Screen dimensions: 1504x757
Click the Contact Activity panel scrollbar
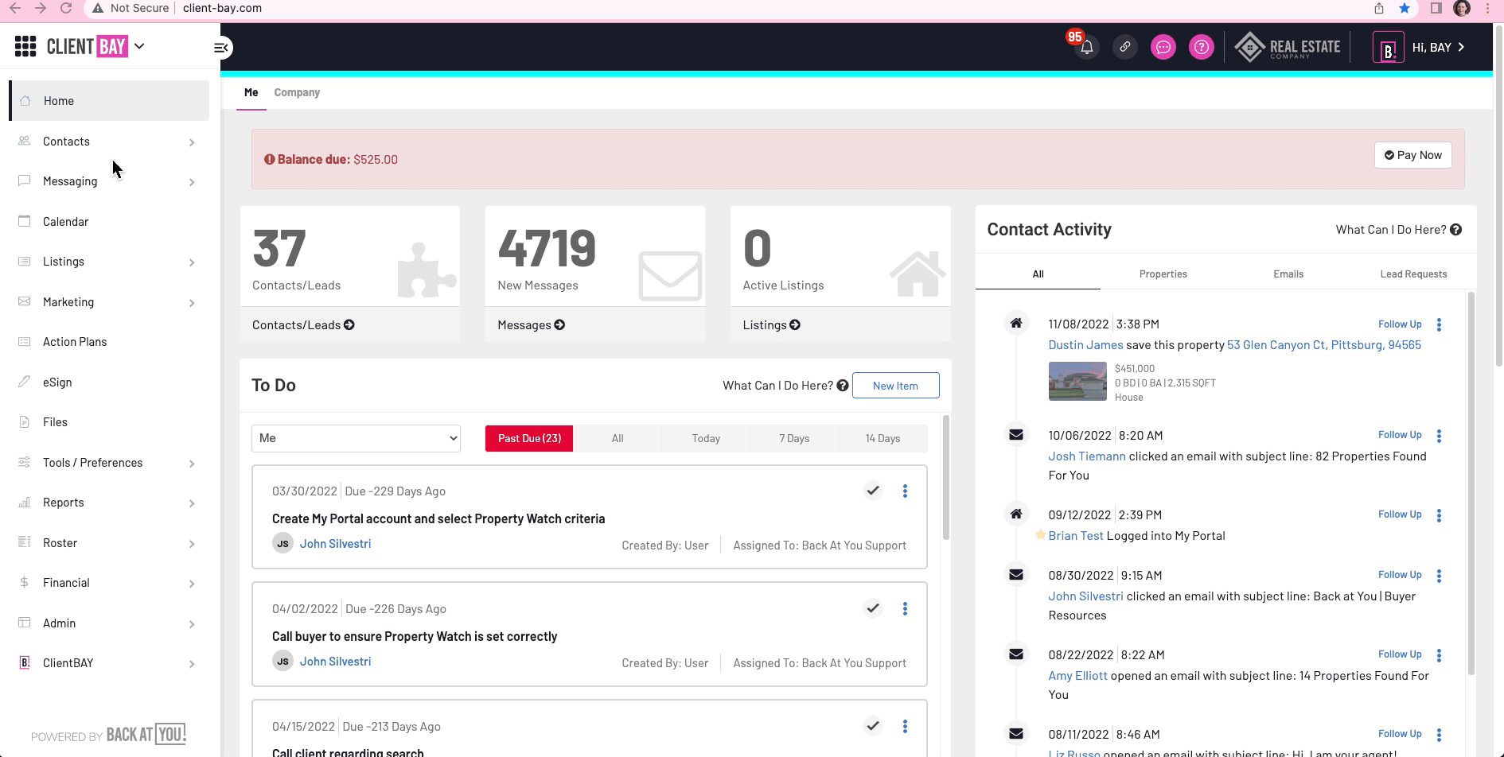(1471, 483)
